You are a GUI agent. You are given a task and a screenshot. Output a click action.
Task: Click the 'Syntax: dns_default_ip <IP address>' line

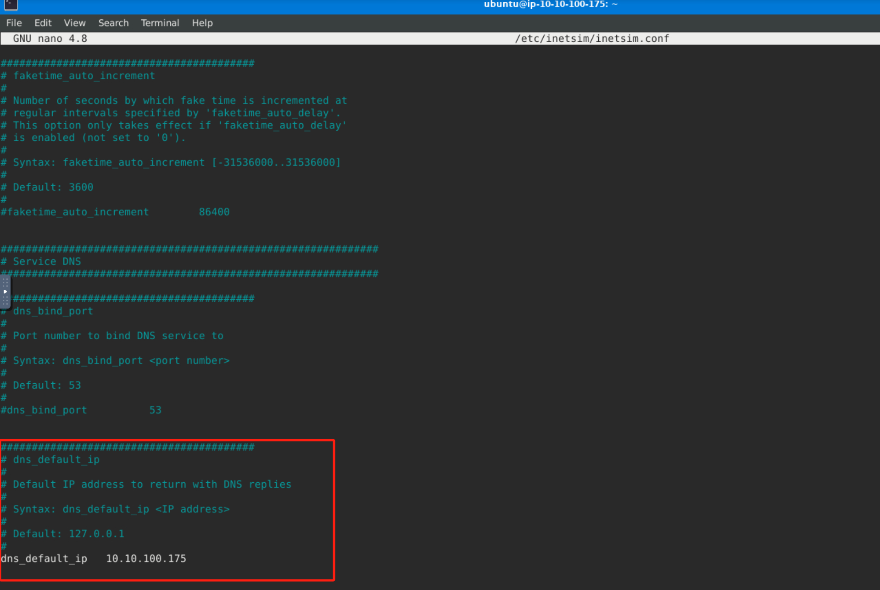[x=115, y=509]
